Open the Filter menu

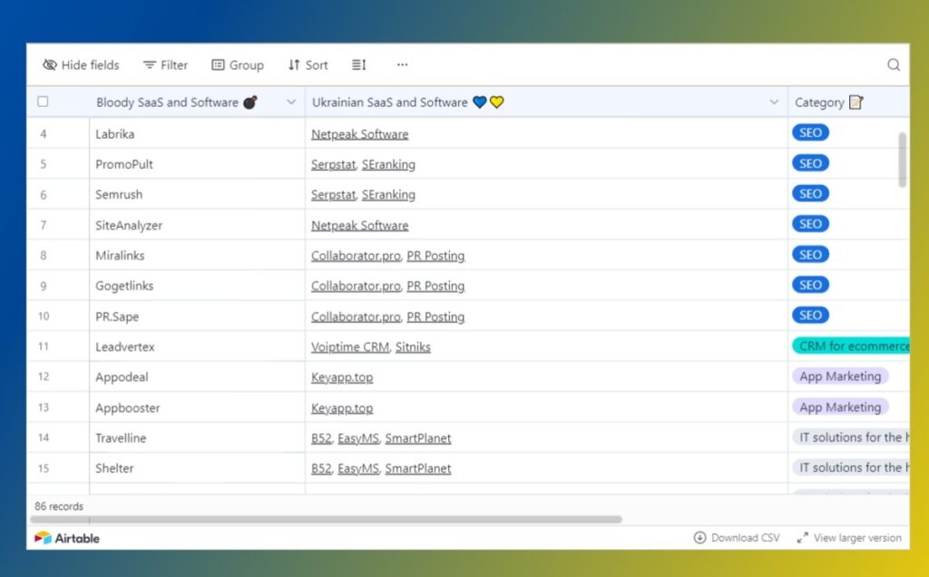(165, 65)
